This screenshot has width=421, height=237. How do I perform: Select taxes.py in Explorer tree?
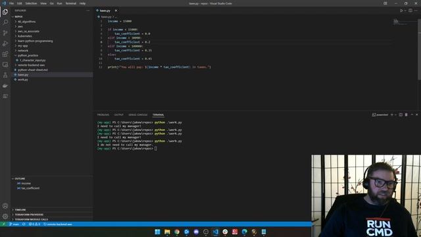point(23,74)
